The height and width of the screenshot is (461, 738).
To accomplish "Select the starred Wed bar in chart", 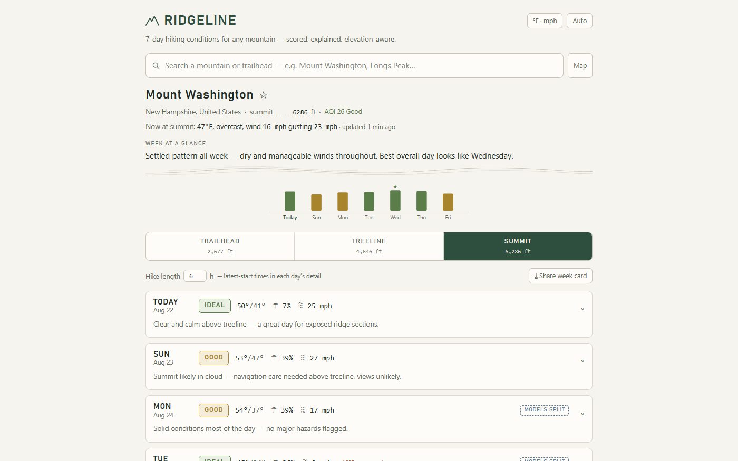I will tap(395, 201).
